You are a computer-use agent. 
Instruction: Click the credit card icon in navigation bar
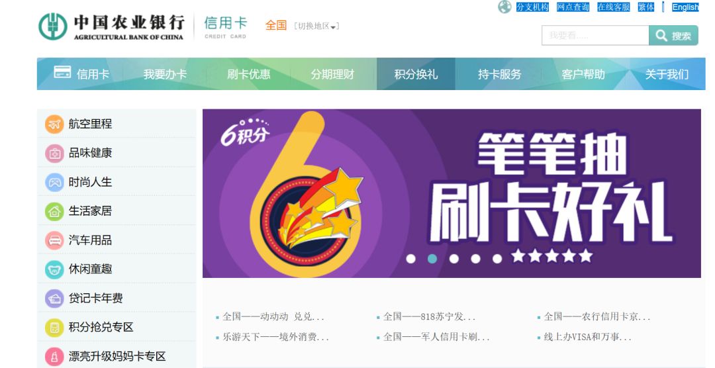[62, 72]
